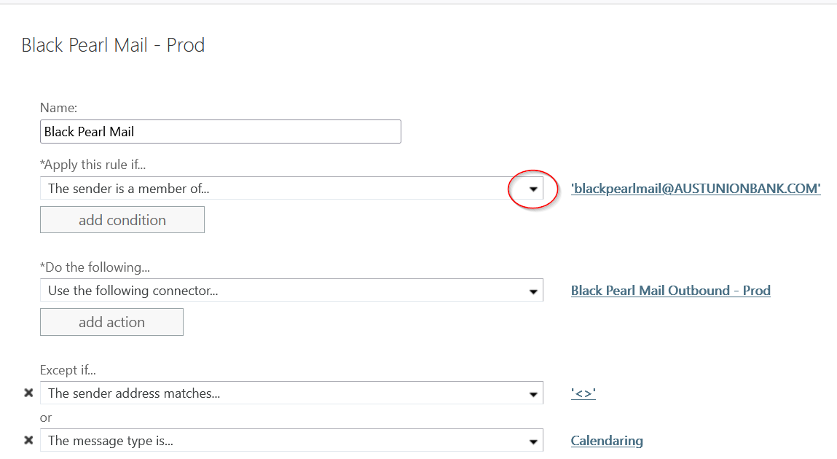Open Black Pearl Mail Outbound - Prod link
Screen dimensions: 837x459
(x=670, y=291)
